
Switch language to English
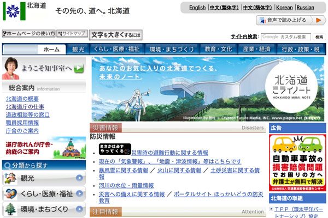pyautogui.click(x=197, y=8)
